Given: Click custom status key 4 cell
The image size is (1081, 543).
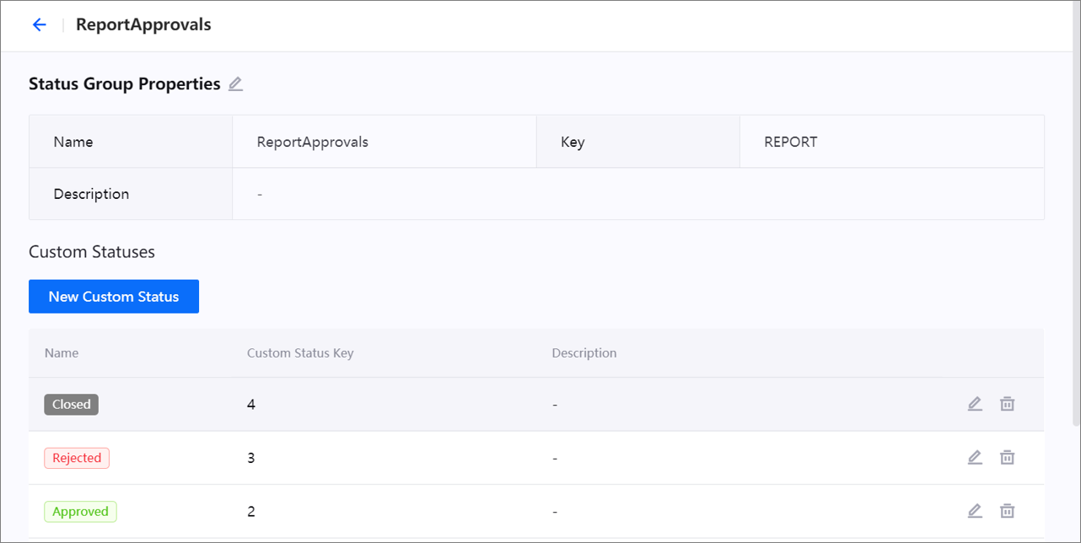Looking at the screenshot, I should point(251,405).
